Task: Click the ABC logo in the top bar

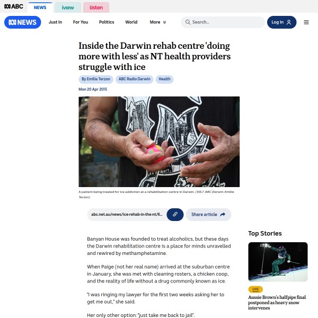Action: click(14, 6)
